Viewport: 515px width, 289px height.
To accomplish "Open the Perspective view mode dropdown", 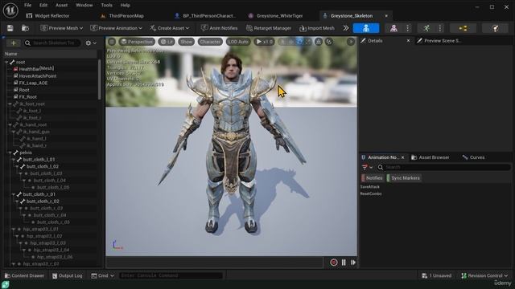I will 137,42.
